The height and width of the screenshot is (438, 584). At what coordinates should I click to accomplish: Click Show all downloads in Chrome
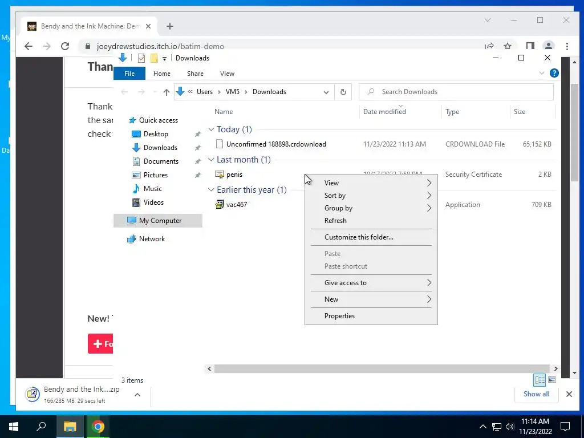pos(536,394)
